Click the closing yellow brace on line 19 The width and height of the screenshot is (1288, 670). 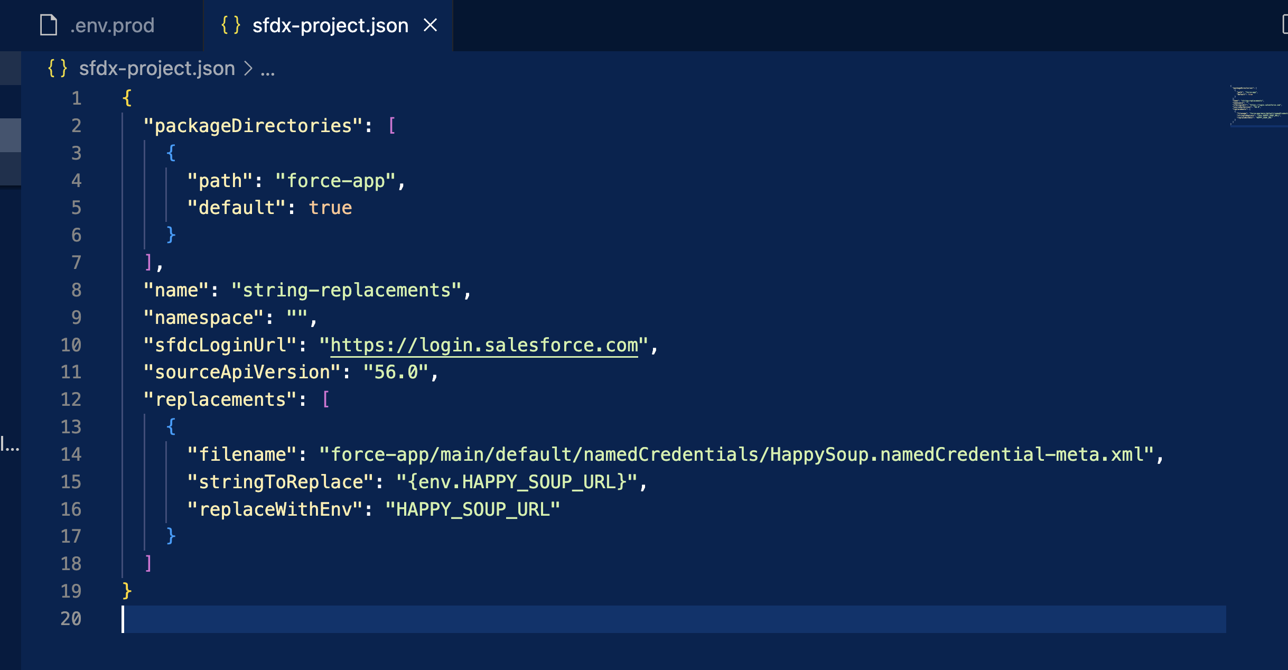[127, 591]
